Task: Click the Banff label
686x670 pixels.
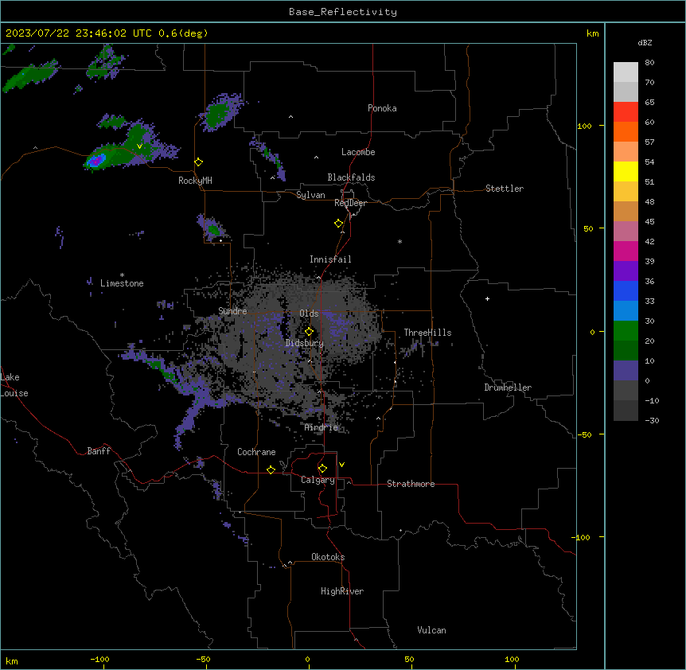Action: 99,451
